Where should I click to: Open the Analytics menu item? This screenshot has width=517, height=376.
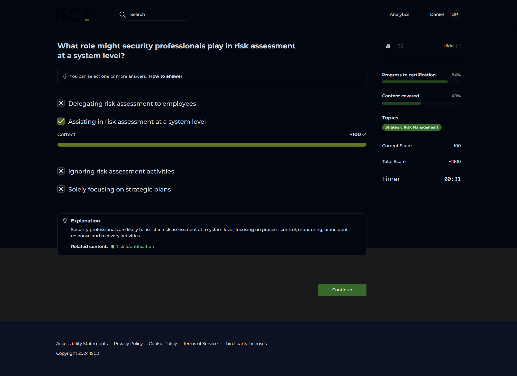click(x=399, y=15)
